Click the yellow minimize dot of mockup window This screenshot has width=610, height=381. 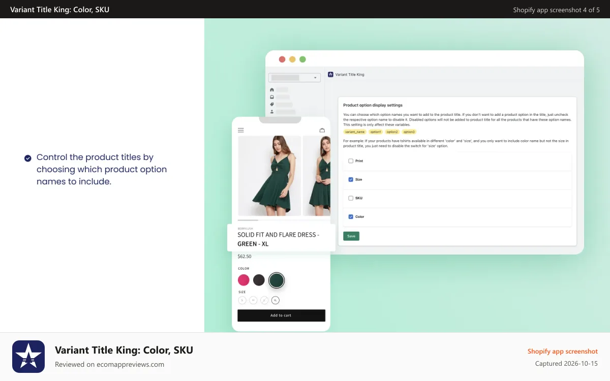point(292,59)
